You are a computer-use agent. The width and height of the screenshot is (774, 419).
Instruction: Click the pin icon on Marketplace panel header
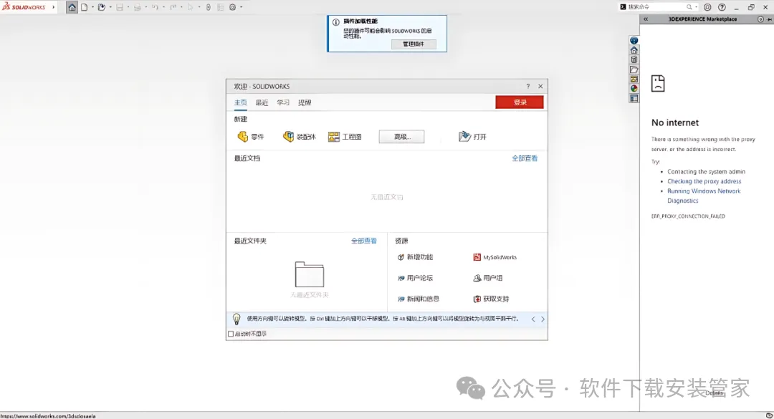(770, 19)
